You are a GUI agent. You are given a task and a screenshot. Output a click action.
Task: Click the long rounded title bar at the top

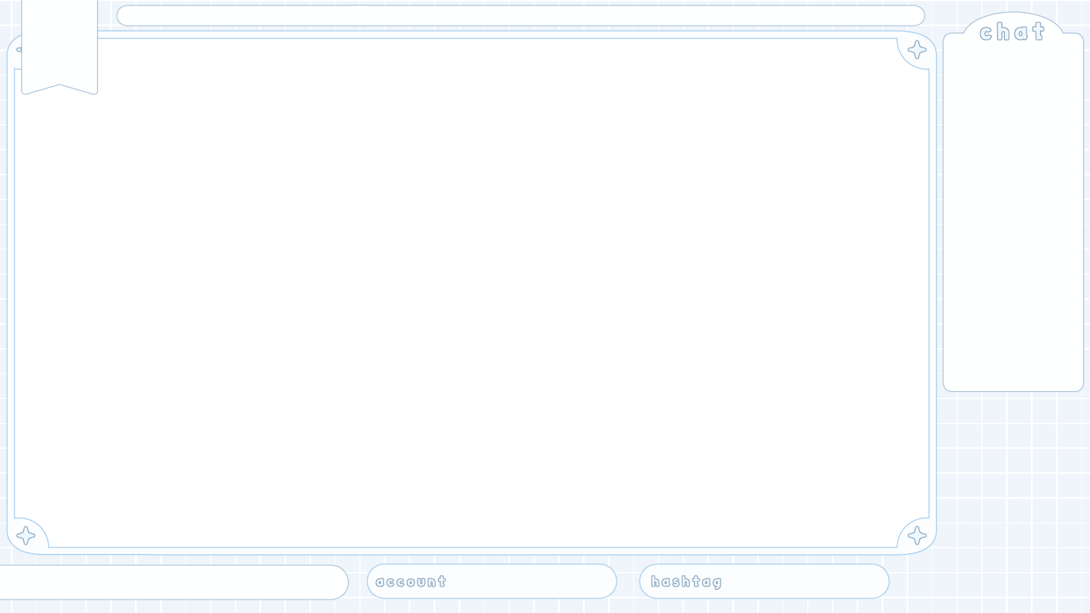click(x=521, y=16)
